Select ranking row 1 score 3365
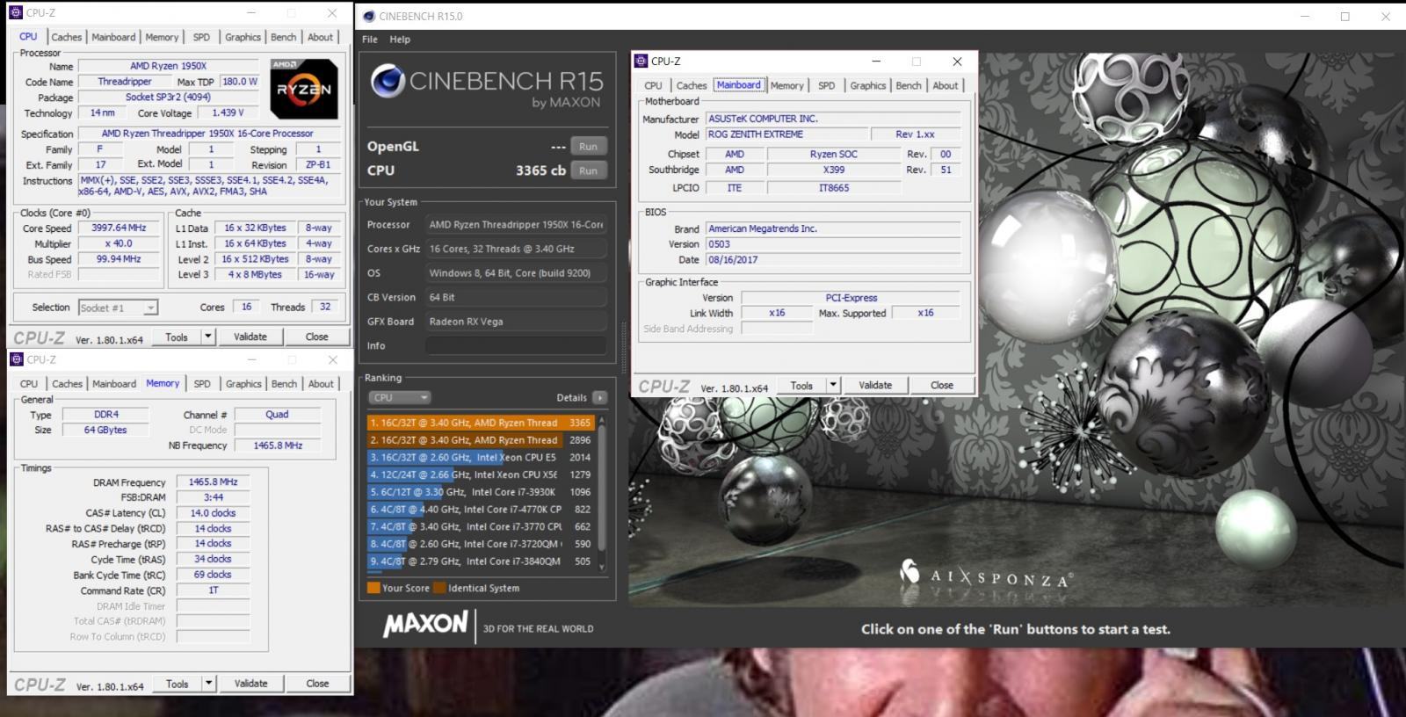The image size is (1406, 717). (482, 423)
